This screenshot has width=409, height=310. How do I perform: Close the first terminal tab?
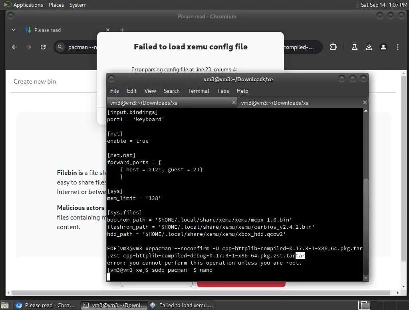pyautogui.click(x=234, y=102)
